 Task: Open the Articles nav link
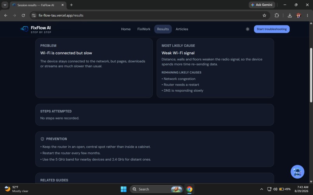coord(182,29)
